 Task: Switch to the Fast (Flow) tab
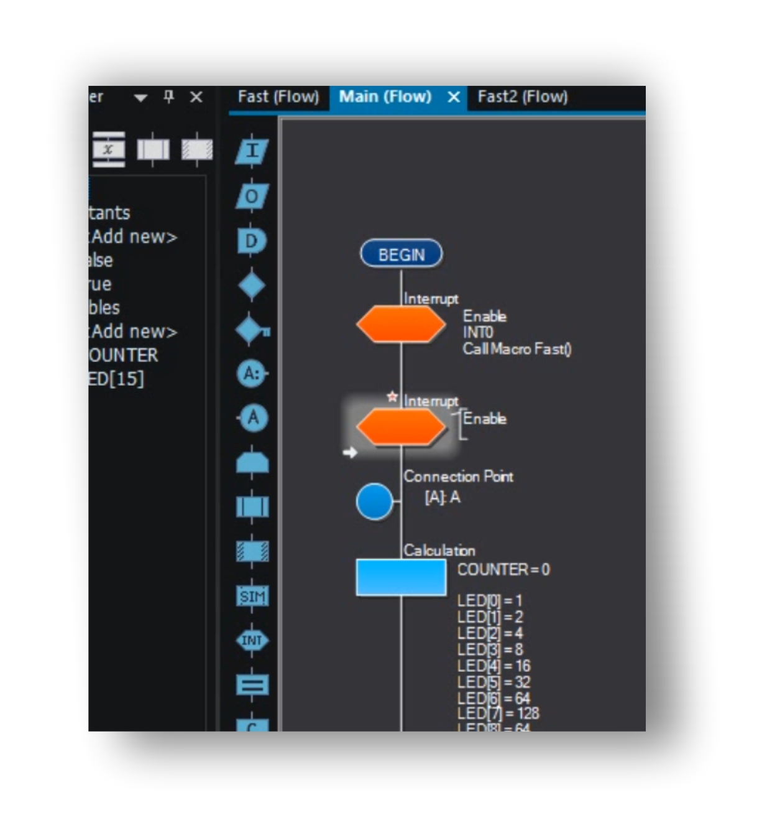point(278,96)
